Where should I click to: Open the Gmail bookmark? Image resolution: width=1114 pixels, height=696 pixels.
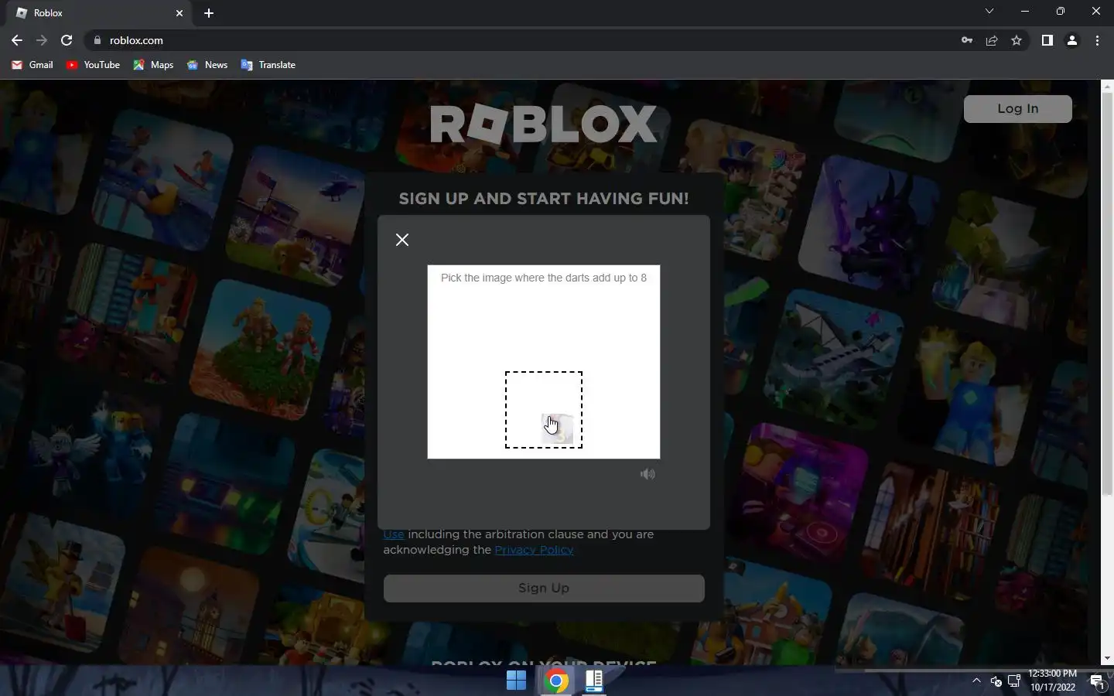click(32, 65)
